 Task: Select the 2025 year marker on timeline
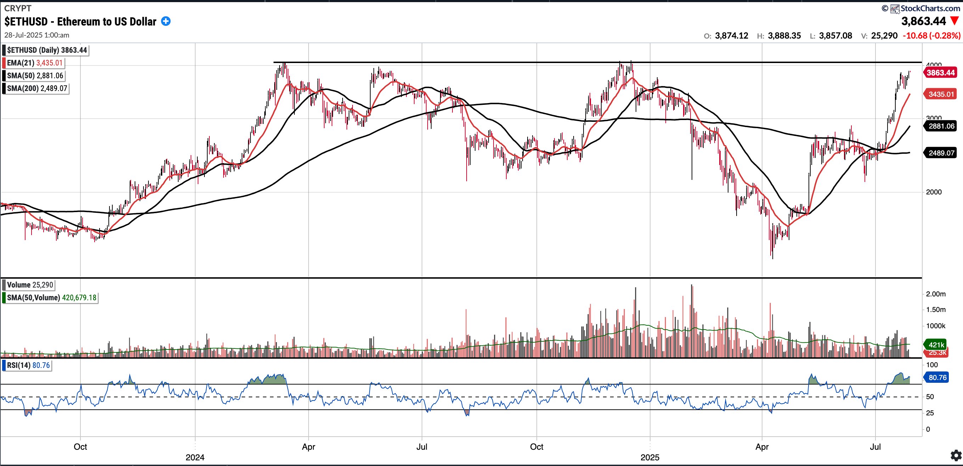coord(650,458)
